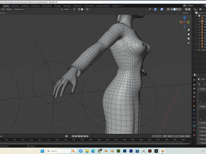Switch to the Animation workspace tab

(67, 6)
